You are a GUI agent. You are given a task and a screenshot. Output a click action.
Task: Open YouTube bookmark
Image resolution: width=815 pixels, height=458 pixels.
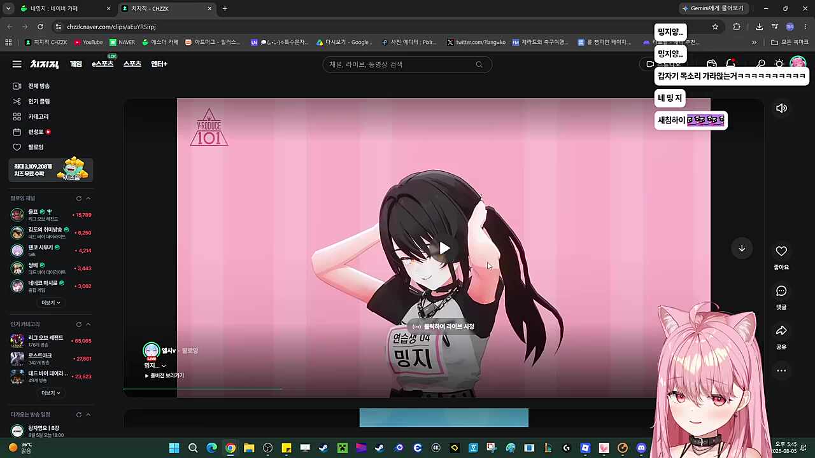point(89,42)
